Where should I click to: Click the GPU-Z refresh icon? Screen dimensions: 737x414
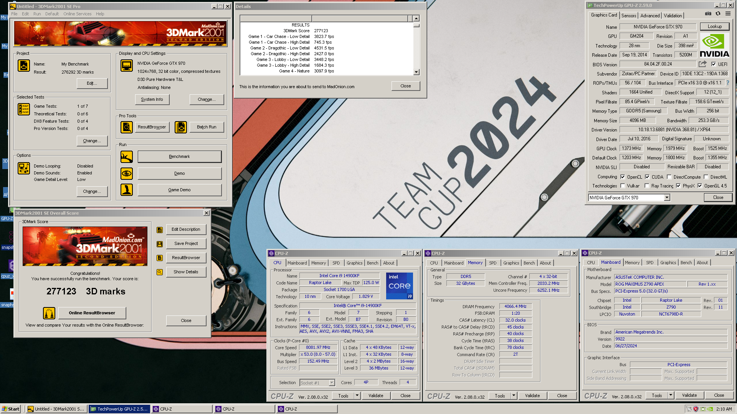718,13
